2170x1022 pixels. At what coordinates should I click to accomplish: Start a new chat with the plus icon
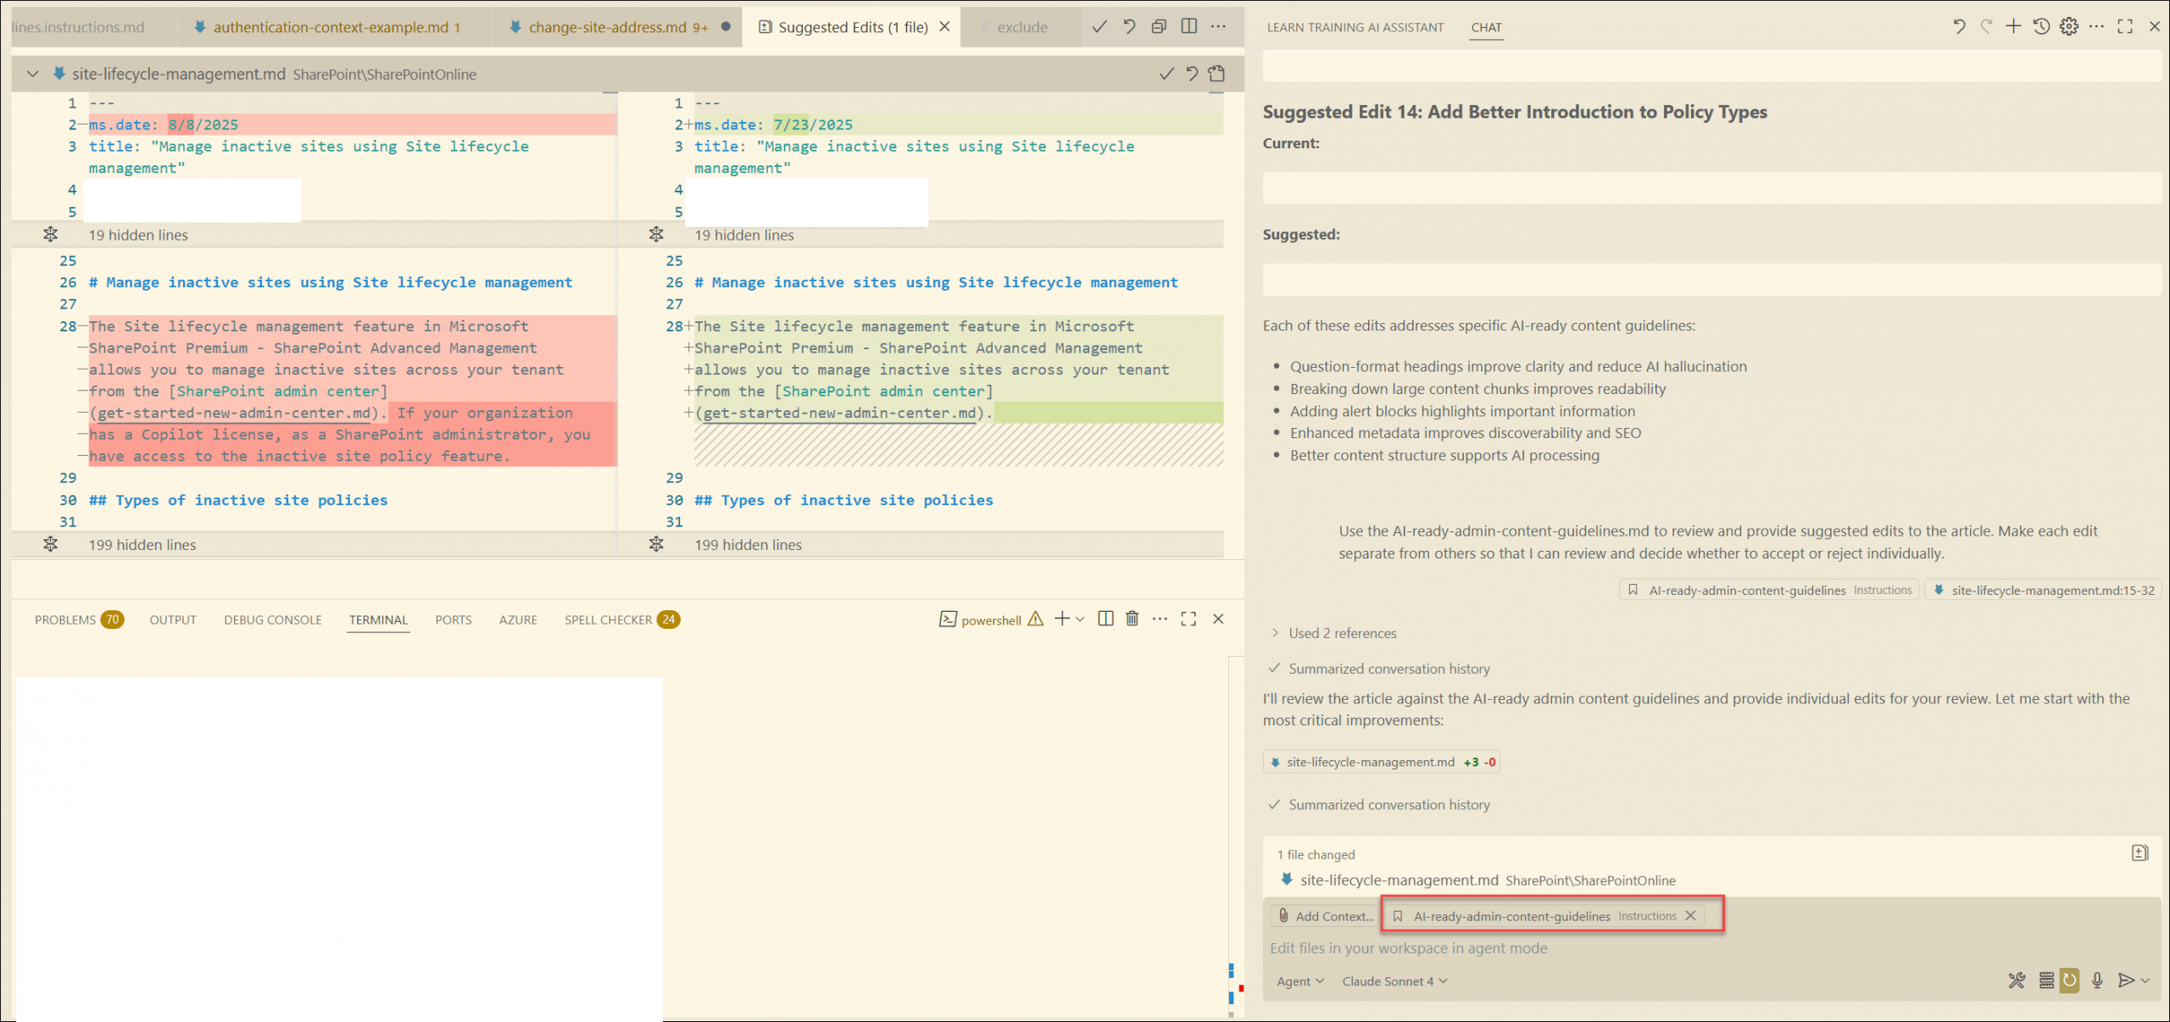point(2013,26)
